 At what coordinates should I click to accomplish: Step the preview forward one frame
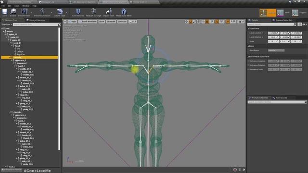pyautogui.click(x=244, y=170)
